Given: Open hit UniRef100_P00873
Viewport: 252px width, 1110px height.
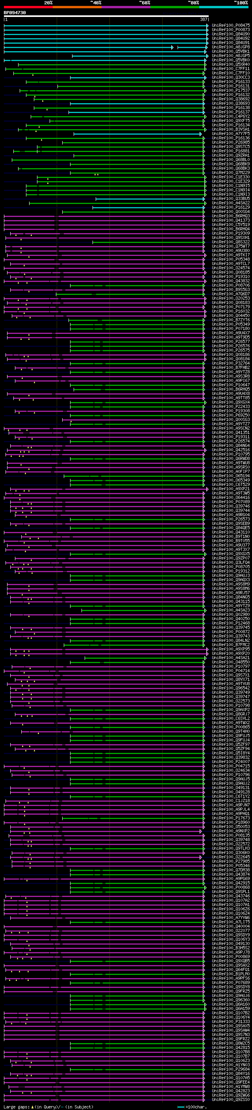Looking at the screenshot, I should click(231, 30).
